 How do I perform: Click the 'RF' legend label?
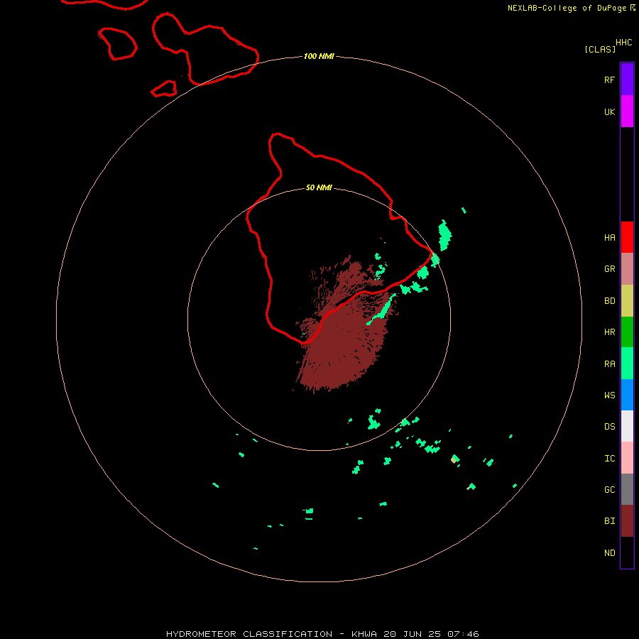[609, 80]
